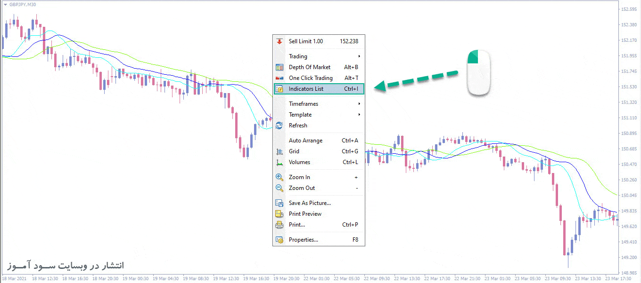
Task: Click the Properties icon in context menu
Action: (x=279, y=240)
